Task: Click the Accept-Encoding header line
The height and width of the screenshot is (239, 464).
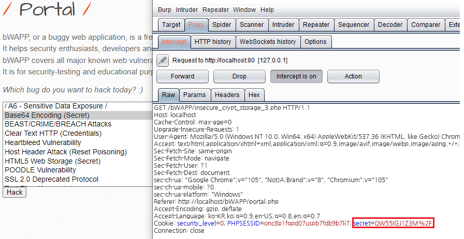Action: [x=198, y=209]
